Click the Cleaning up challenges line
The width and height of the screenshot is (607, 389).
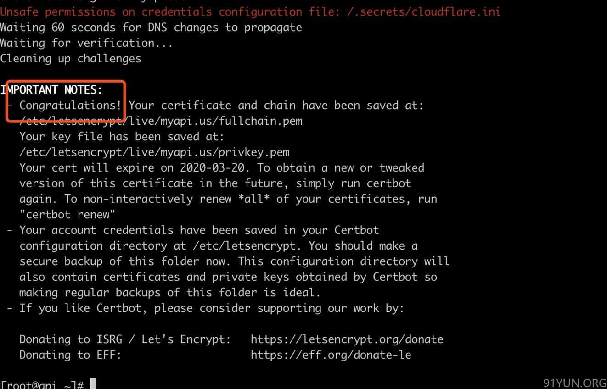[71, 59]
